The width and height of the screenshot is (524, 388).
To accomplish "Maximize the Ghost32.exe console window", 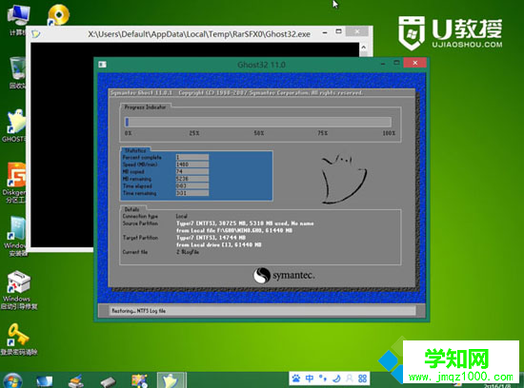I will [x=338, y=31].
